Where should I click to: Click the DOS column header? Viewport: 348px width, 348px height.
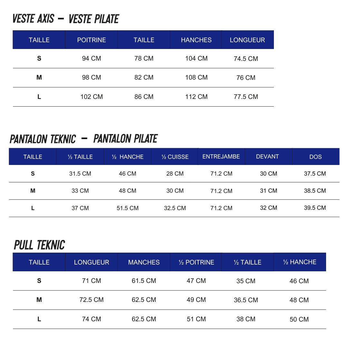315,157
